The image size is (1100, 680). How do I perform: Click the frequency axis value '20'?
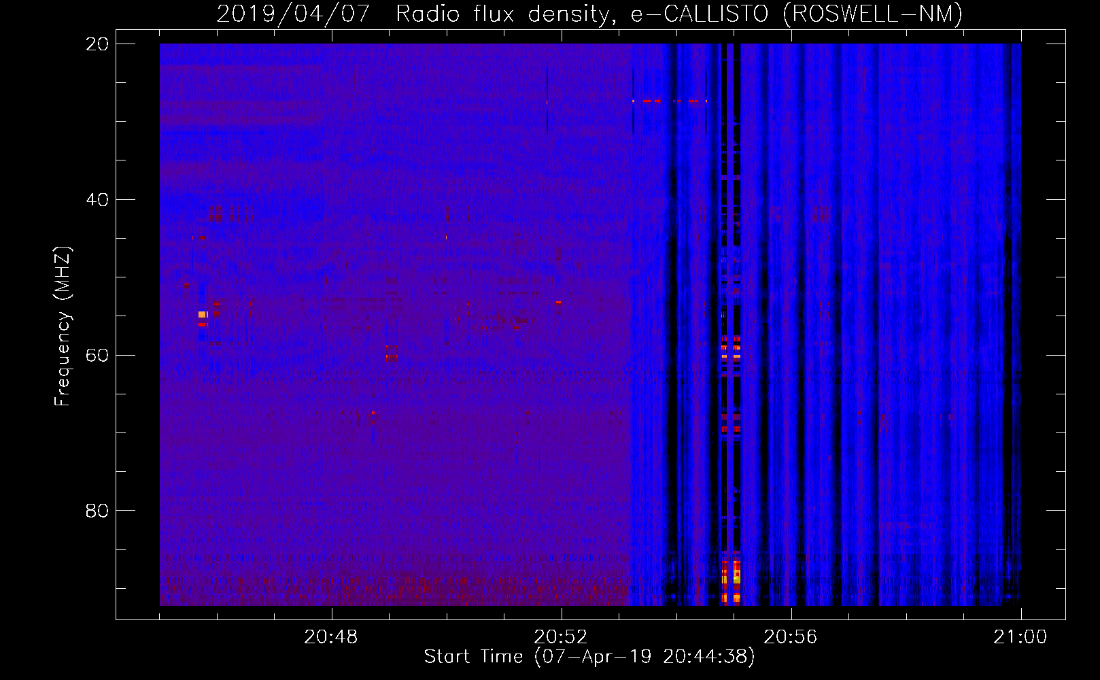click(x=97, y=44)
